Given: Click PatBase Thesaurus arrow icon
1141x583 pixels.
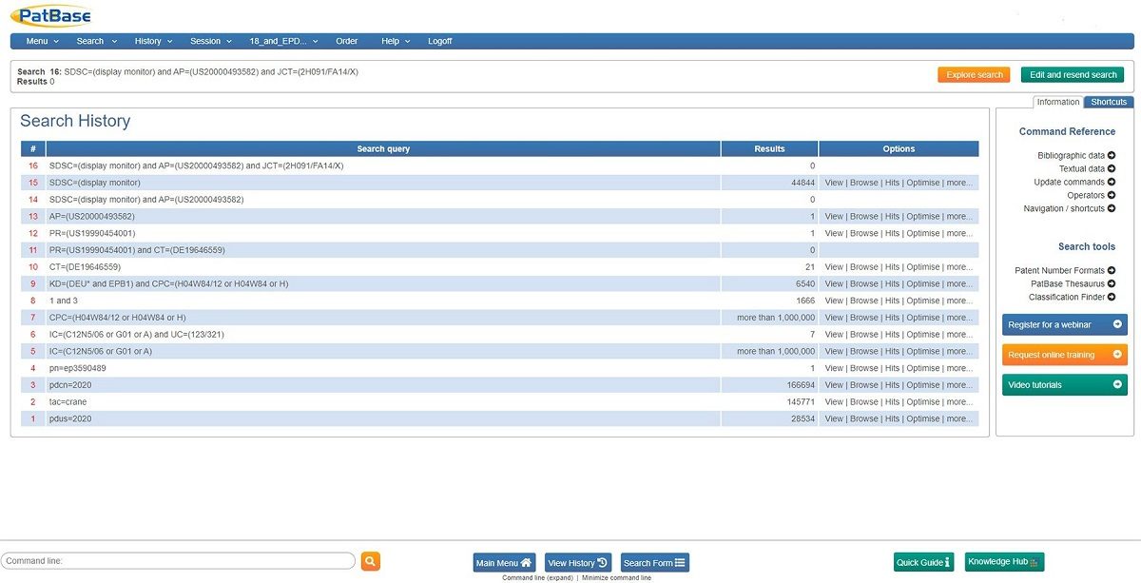Looking at the screenshot, I should coord(1112,283).
